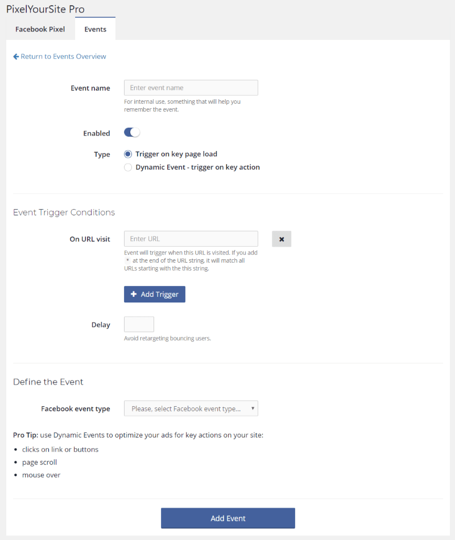Click the left arrow icon before Return to Events

pyautogui.click(x=16, y=56)
